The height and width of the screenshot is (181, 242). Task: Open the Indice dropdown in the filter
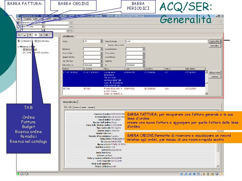[x=102, y=41]
